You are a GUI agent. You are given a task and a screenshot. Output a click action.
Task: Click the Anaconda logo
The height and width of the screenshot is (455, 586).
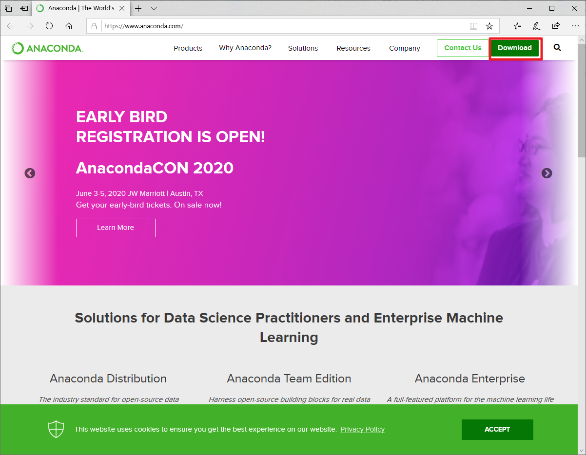[47, 48]
